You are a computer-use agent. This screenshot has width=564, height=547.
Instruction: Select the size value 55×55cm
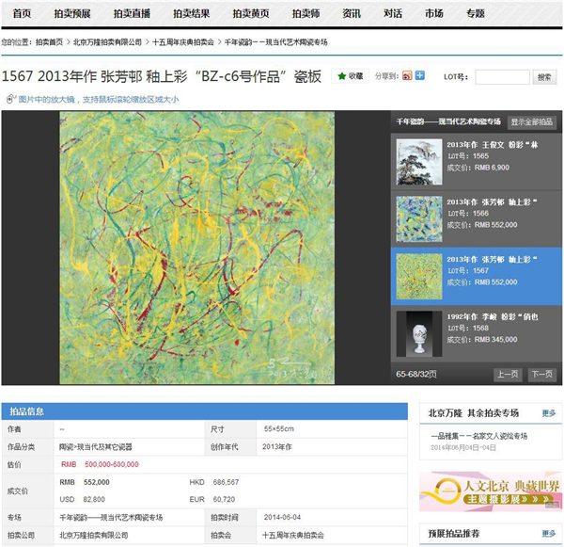(279, 428)
